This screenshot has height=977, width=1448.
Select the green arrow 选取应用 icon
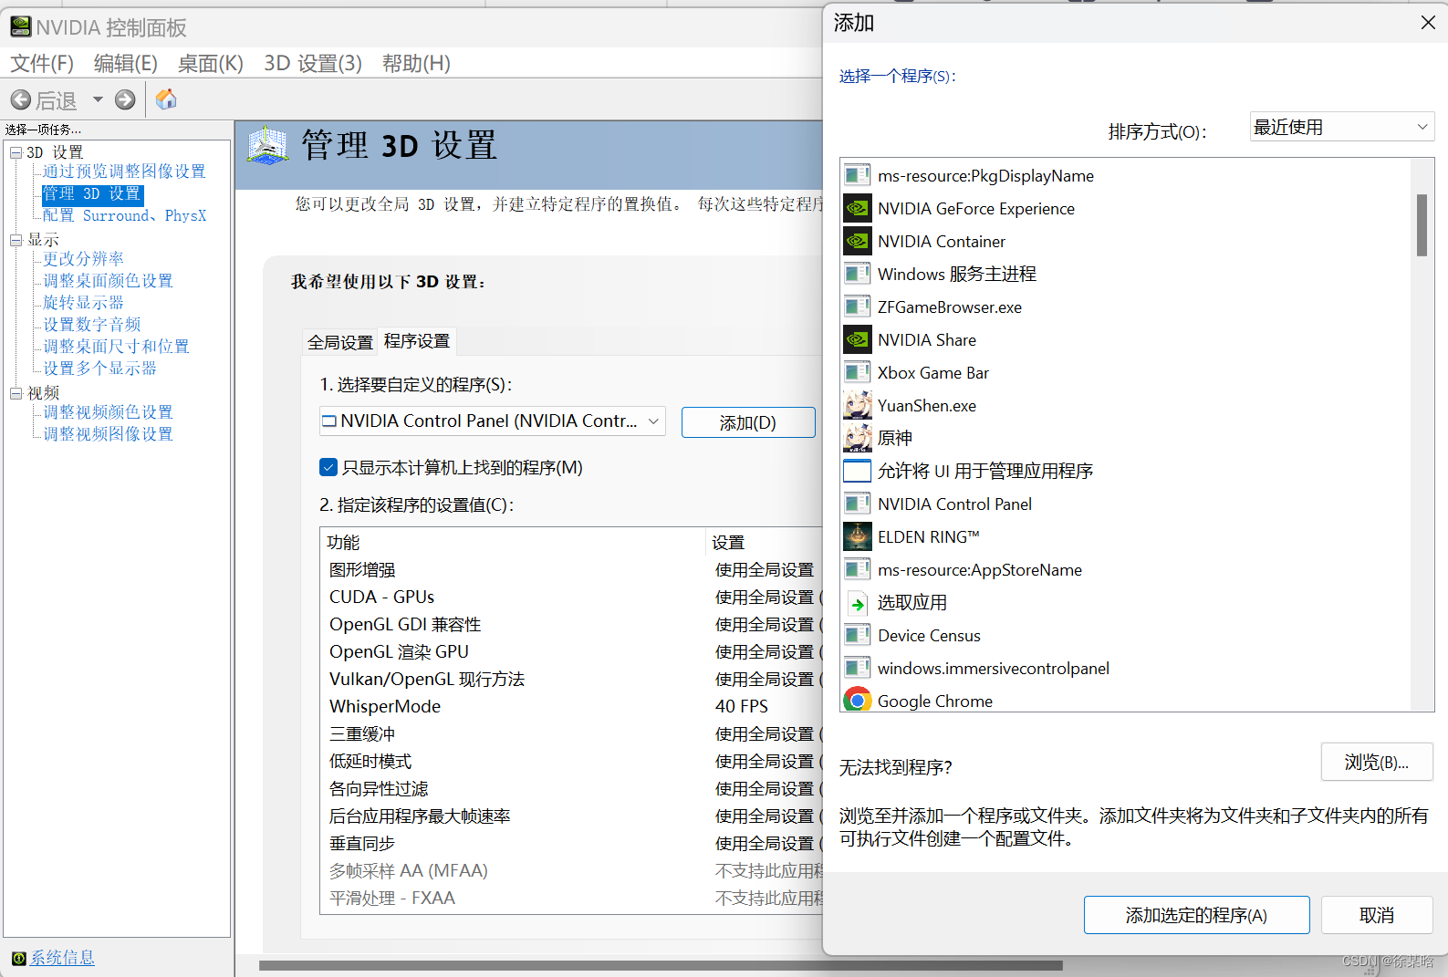pos(857,602)
